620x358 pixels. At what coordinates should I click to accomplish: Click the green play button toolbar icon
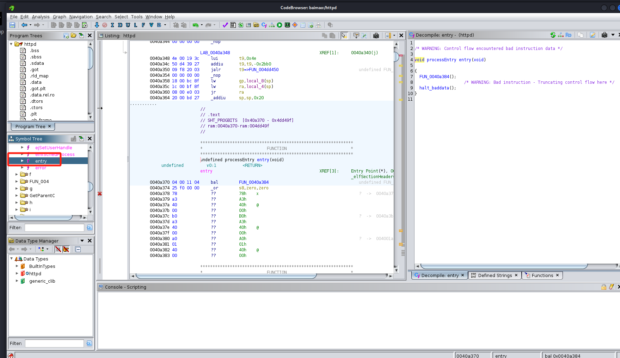tap(280, 25)
